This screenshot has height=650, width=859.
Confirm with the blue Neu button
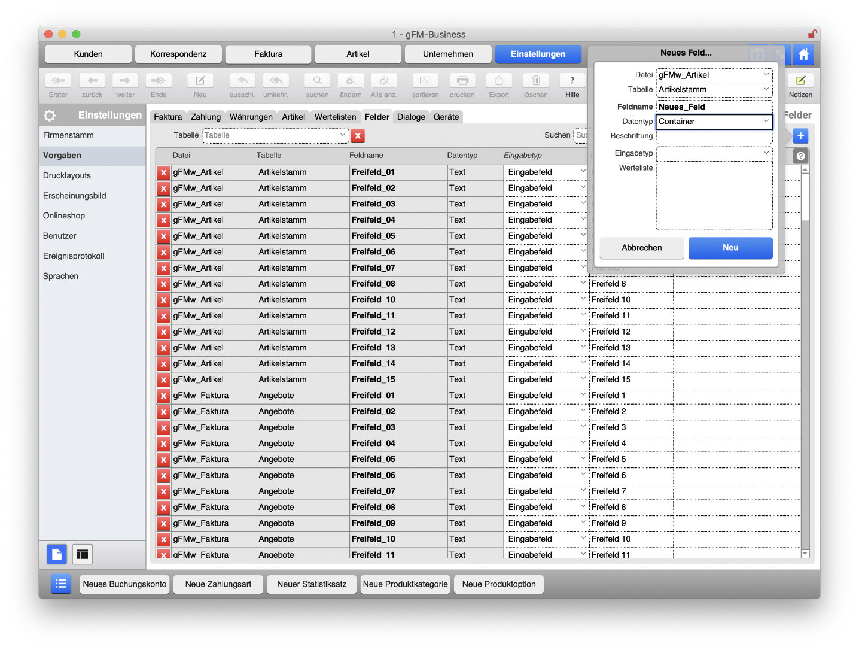coord(730,248)
